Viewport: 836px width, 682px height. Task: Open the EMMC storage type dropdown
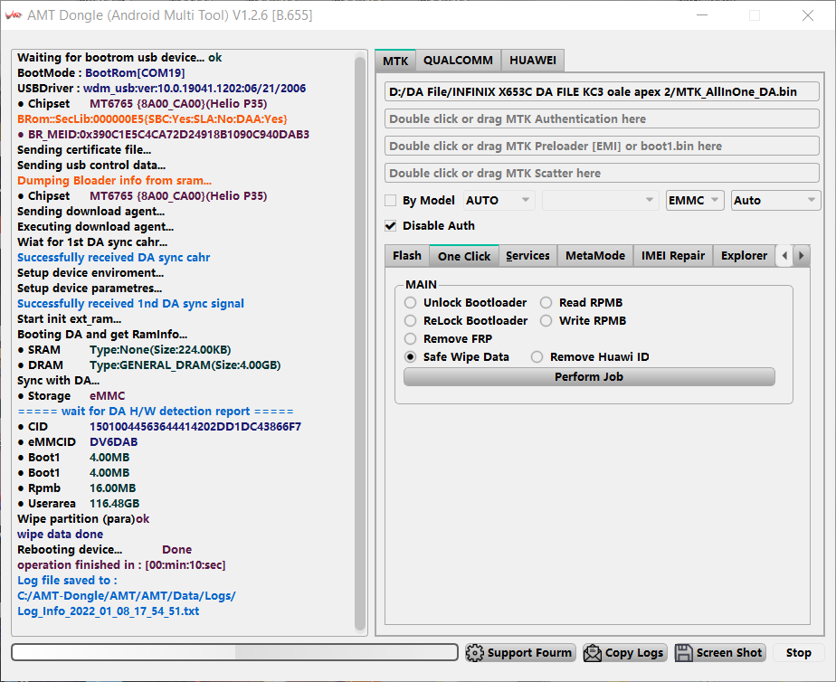coord(695,200)
